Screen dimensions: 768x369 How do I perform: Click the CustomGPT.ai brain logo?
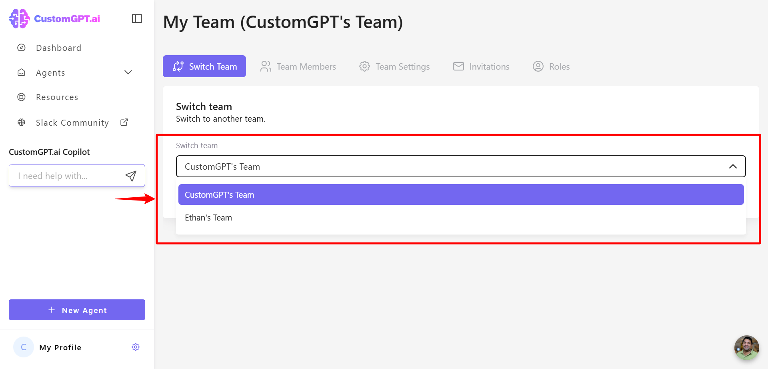point(19,18)
